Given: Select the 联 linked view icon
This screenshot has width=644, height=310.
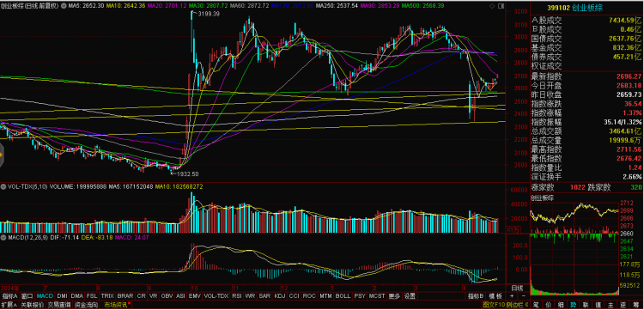Looking at the screenshot, I should [x=586, y=305].
